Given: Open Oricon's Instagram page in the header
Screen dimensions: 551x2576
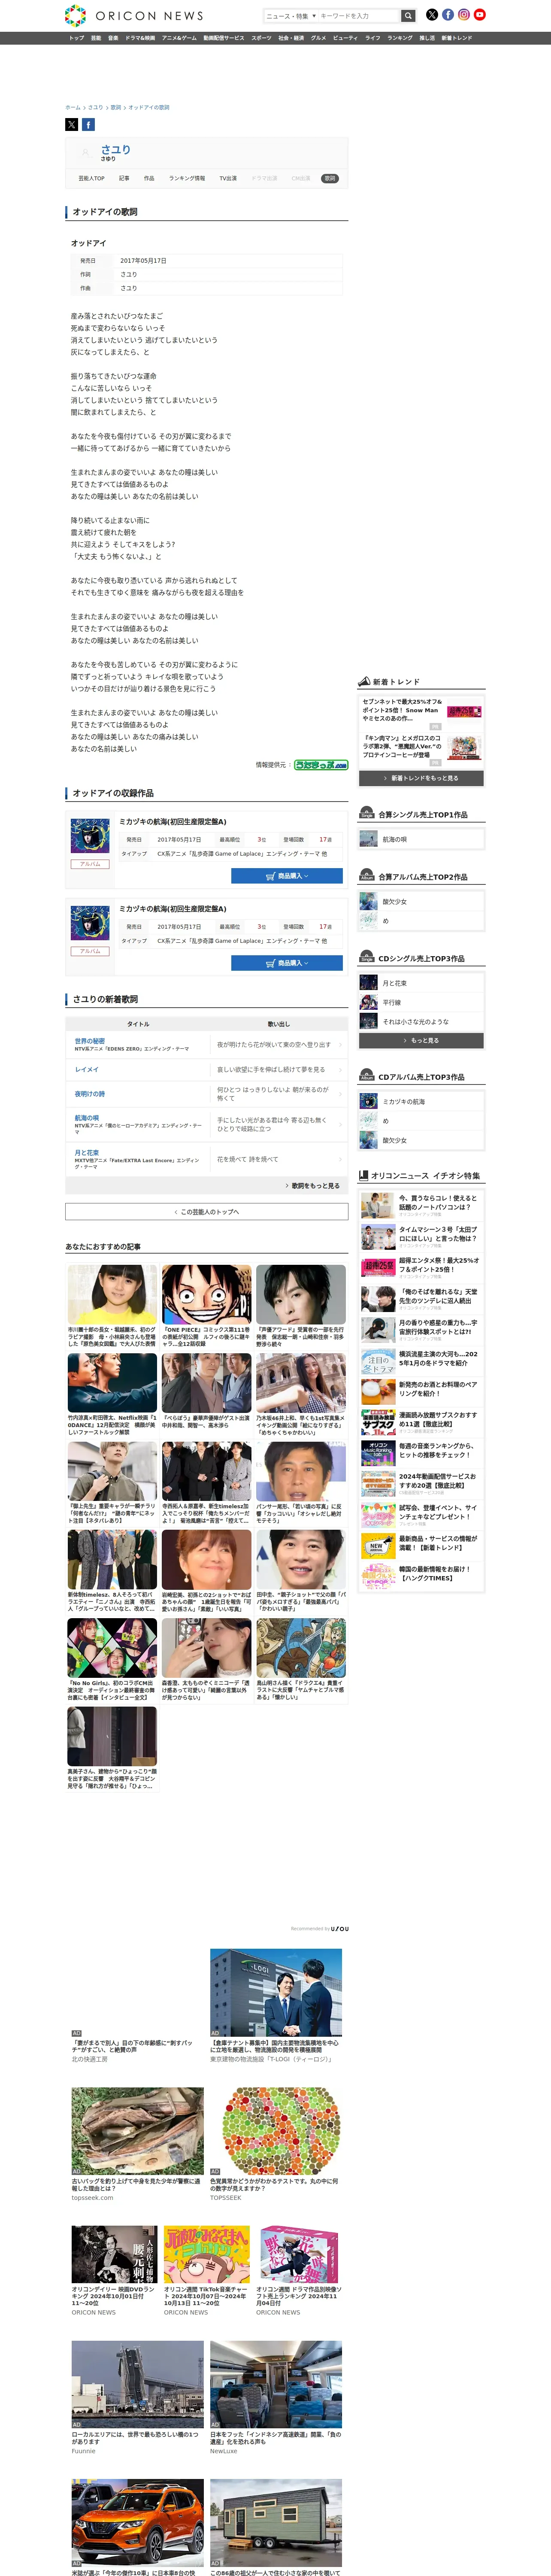Looking at the screenshot, I should tap(464, 15).
